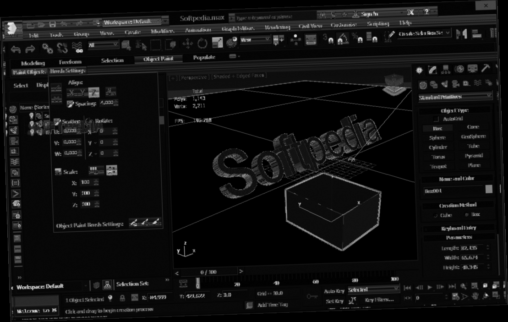Click the Bind to Space Warp icon
Screen dimensions: 508x322
[x=77, y=47]
